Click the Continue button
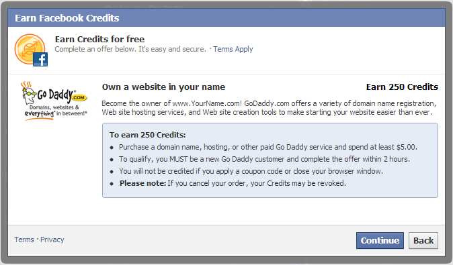This screenshot has height=265, width=453. click(380, 240)
